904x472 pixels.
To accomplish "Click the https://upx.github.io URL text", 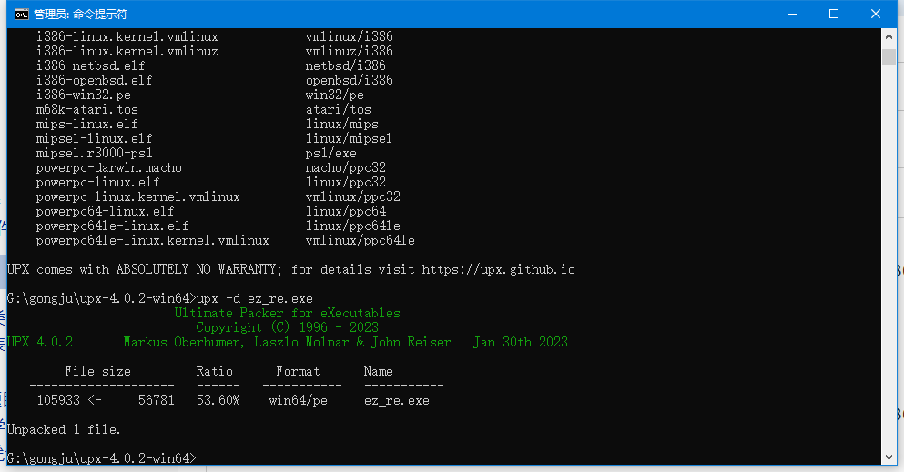I will pos(498,269).
